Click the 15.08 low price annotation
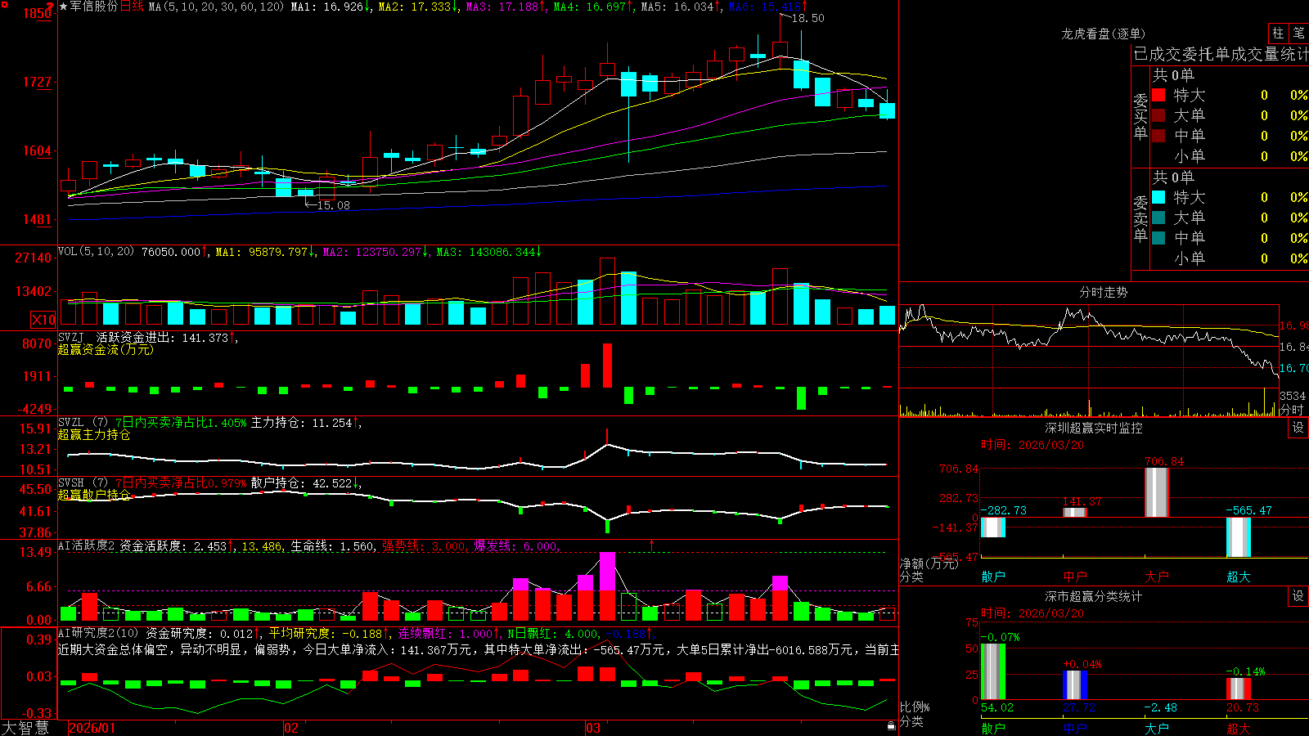This screenshot has height=736, width=1309. coord(333,205)
